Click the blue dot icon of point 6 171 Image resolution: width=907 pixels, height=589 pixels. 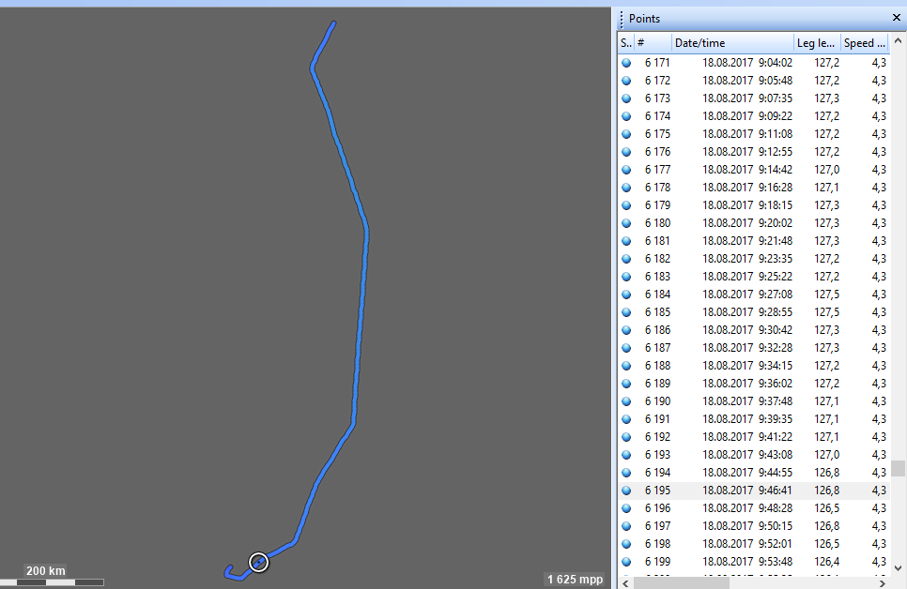pyautogui.click(x=626, y=63)
